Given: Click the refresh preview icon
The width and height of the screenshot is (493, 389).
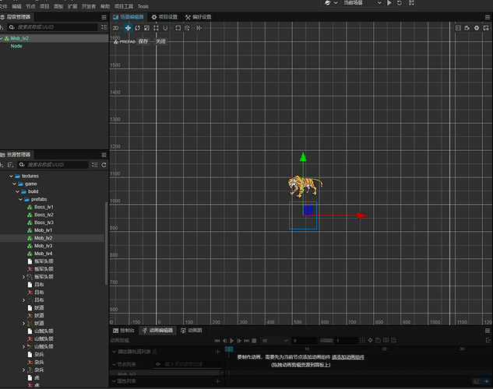Looking at the screenshot, I should tap(400, 3).
